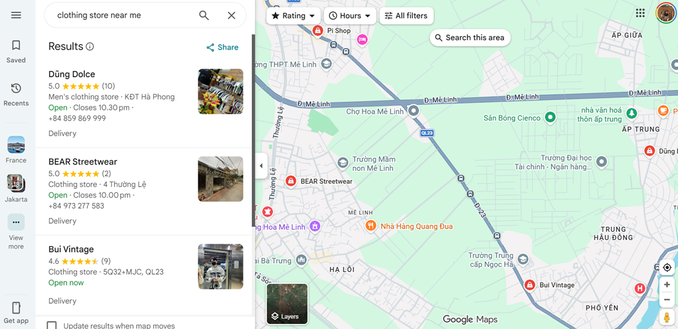678x329 pixels.
Task: Zoom out on the map
Action: tap(667, 299)
